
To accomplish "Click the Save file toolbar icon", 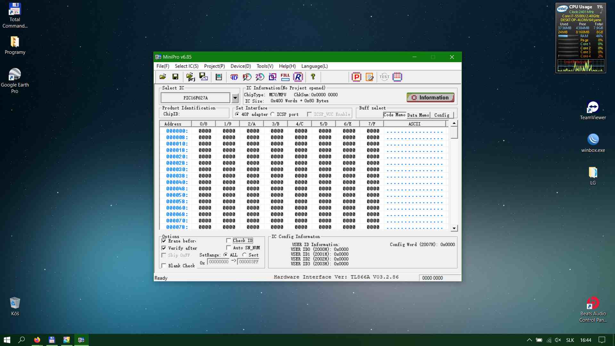I will (x=175, y=77).
